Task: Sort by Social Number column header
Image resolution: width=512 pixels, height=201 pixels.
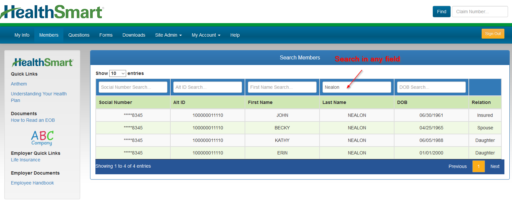Action: point(133,102)
